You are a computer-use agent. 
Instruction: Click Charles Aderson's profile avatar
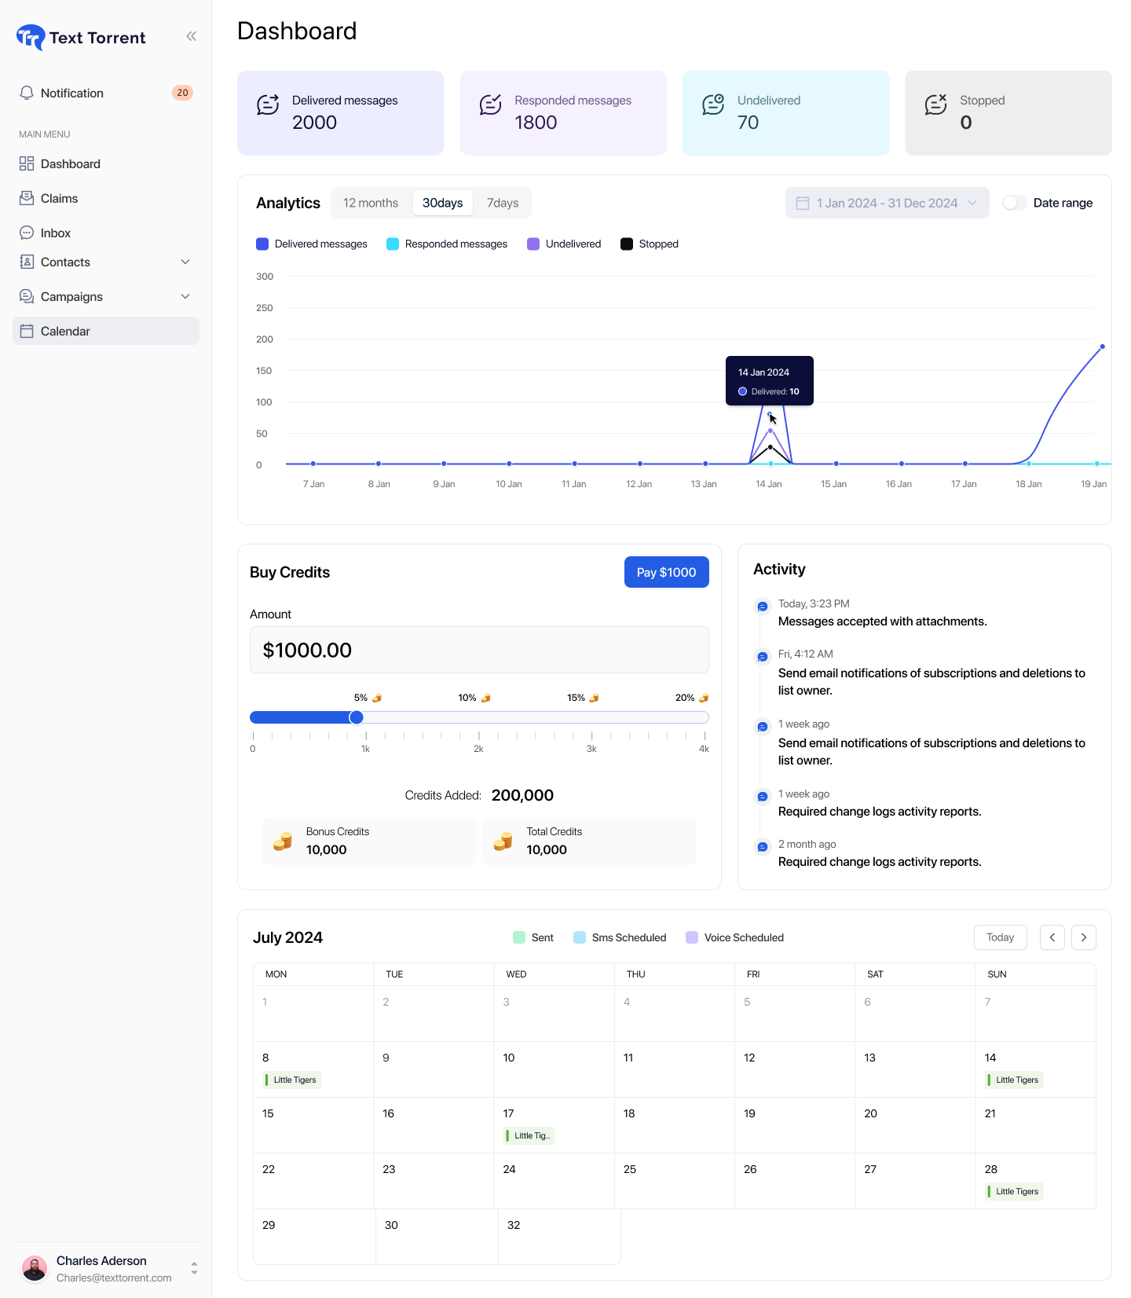click(x=35, y=1268)
